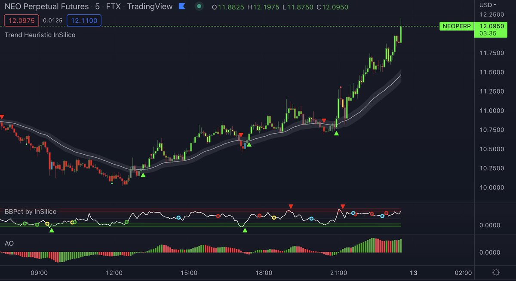Click 11.0000 on the price axis
Image resolution: width=516 pixels, height=281 pixels.
492,111
